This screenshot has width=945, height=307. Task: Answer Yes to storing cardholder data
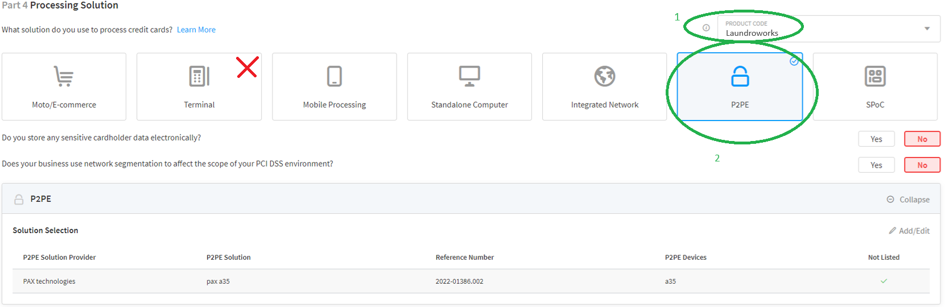point(876,139)
